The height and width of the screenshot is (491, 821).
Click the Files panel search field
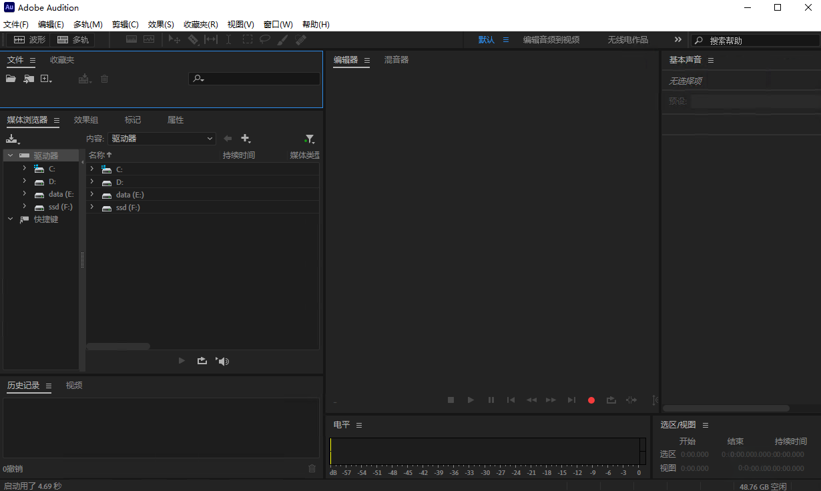[254, 79]
